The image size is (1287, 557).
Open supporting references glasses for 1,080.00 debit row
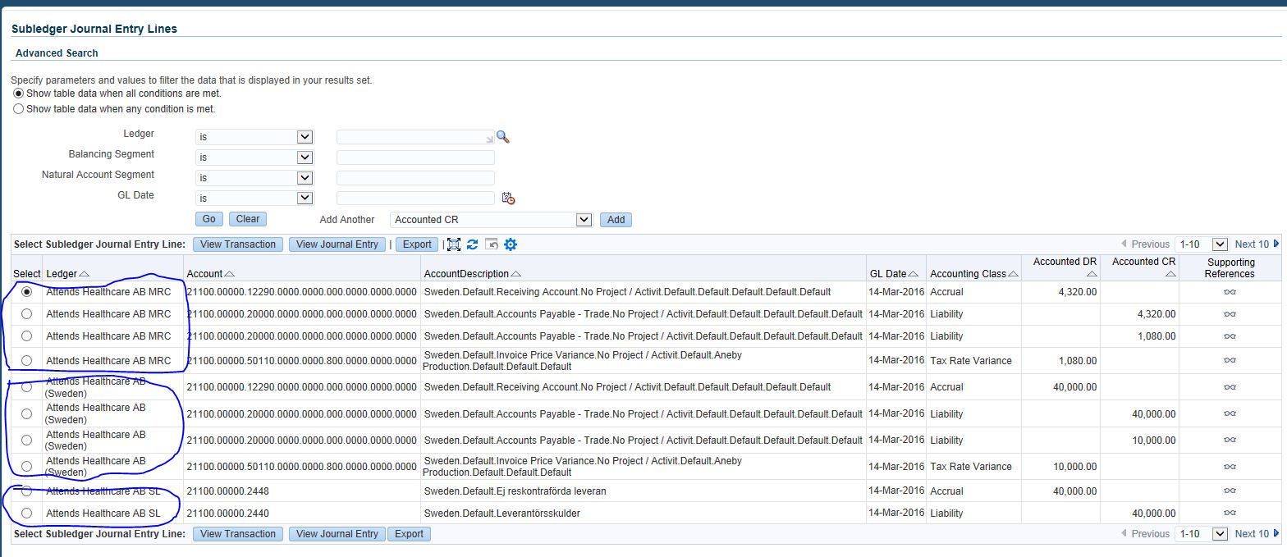pyautogui.click(x=1230, y=361)
